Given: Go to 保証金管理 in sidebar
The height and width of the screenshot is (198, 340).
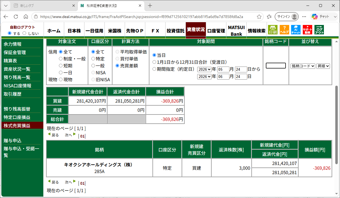Looking at the screenshot, I should tap(15, 52).
